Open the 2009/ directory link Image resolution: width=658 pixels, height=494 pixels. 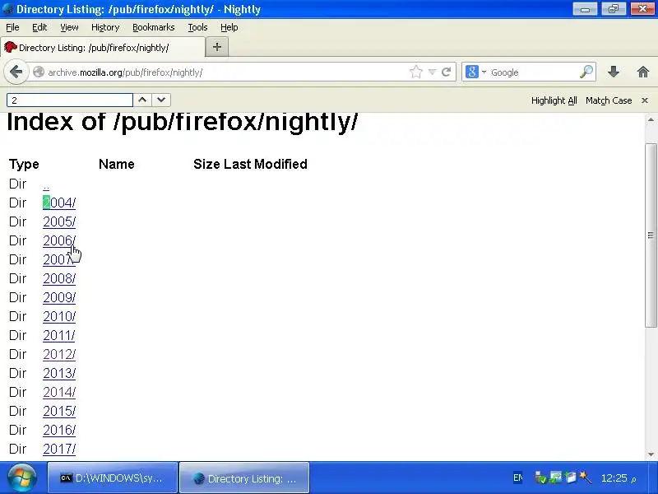coord(59,297)
